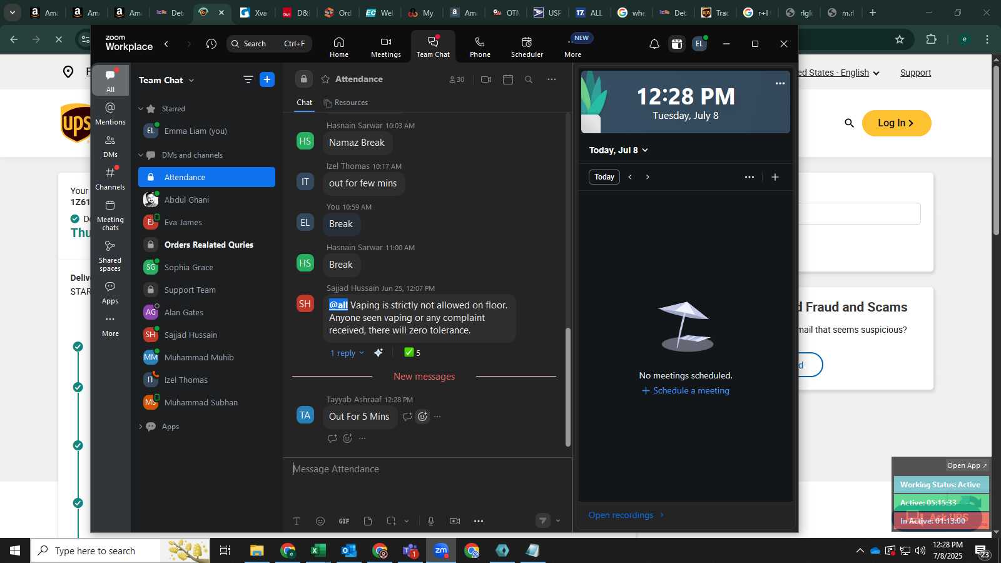Viewport: 1001px width, 563px height.
Task: Schedule a meeting from the channel header
Action: (508, 79)
